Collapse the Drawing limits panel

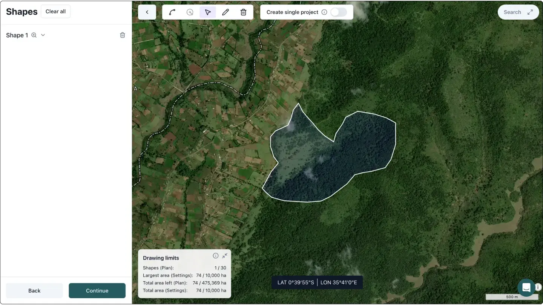(x=225, y=256)
